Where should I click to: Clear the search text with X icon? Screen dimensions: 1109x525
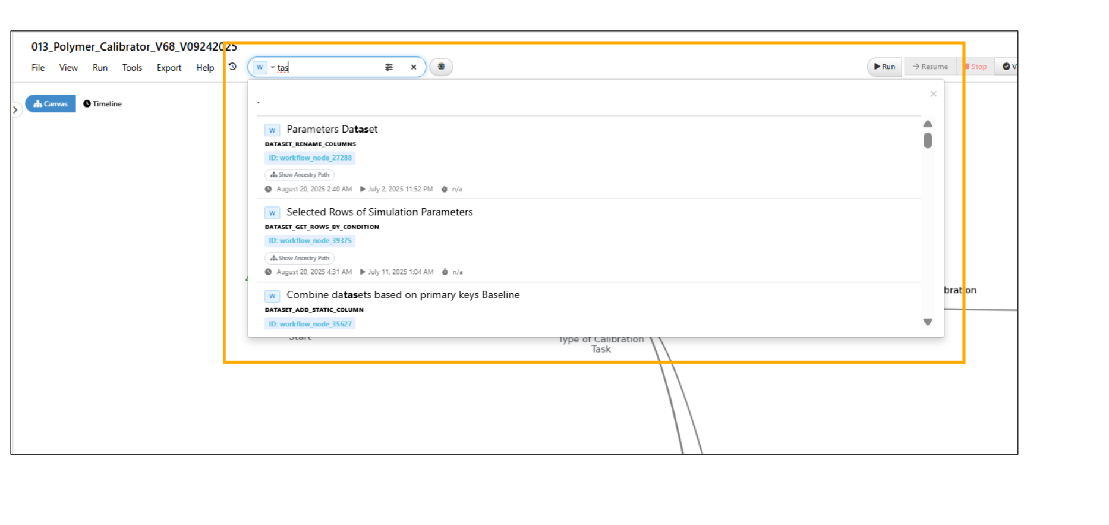414,67
